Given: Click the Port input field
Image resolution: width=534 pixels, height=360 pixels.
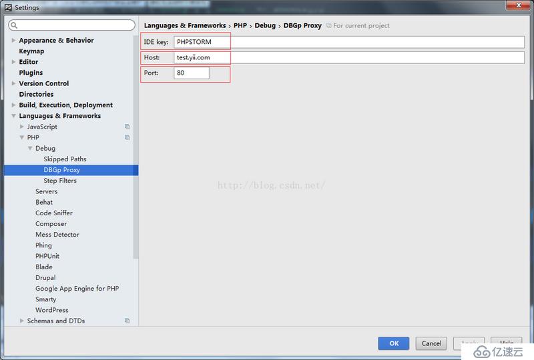Looking at the screenshot, I should point(192,73).
